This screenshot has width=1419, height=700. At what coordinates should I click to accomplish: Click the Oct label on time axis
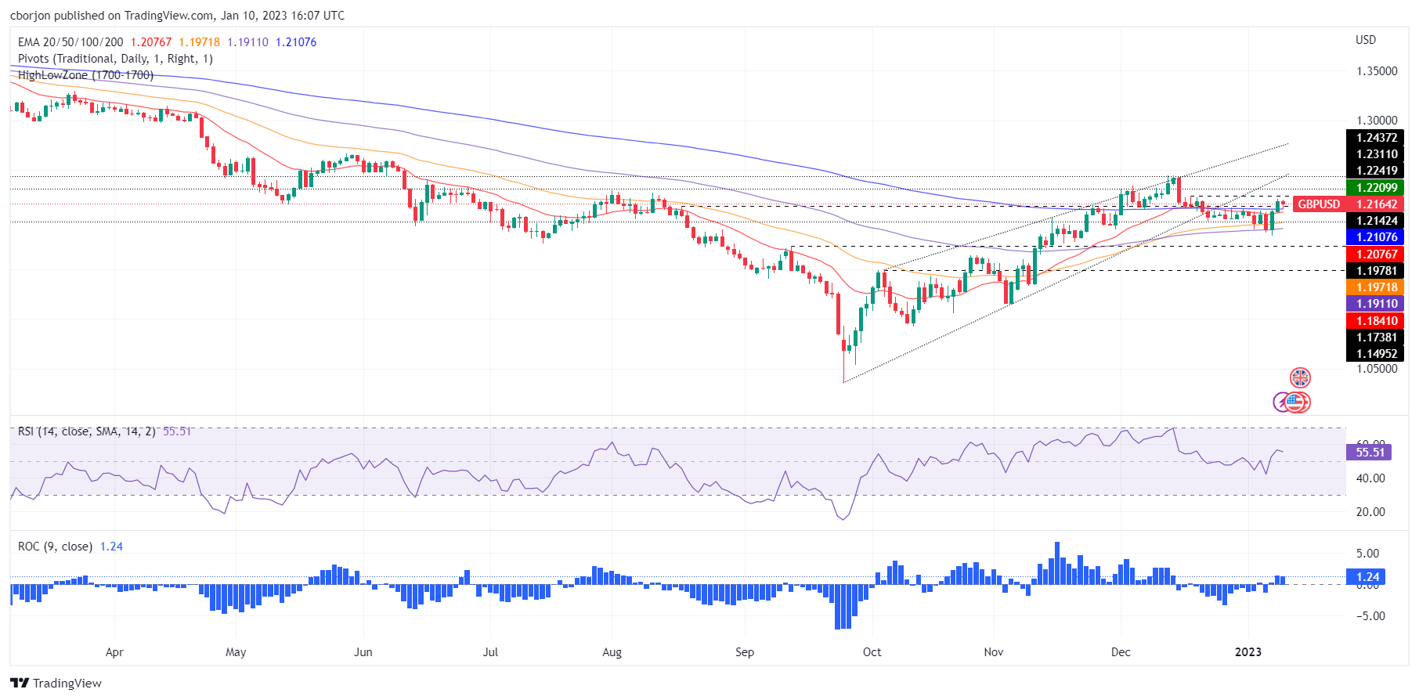(x=872, y=652)
